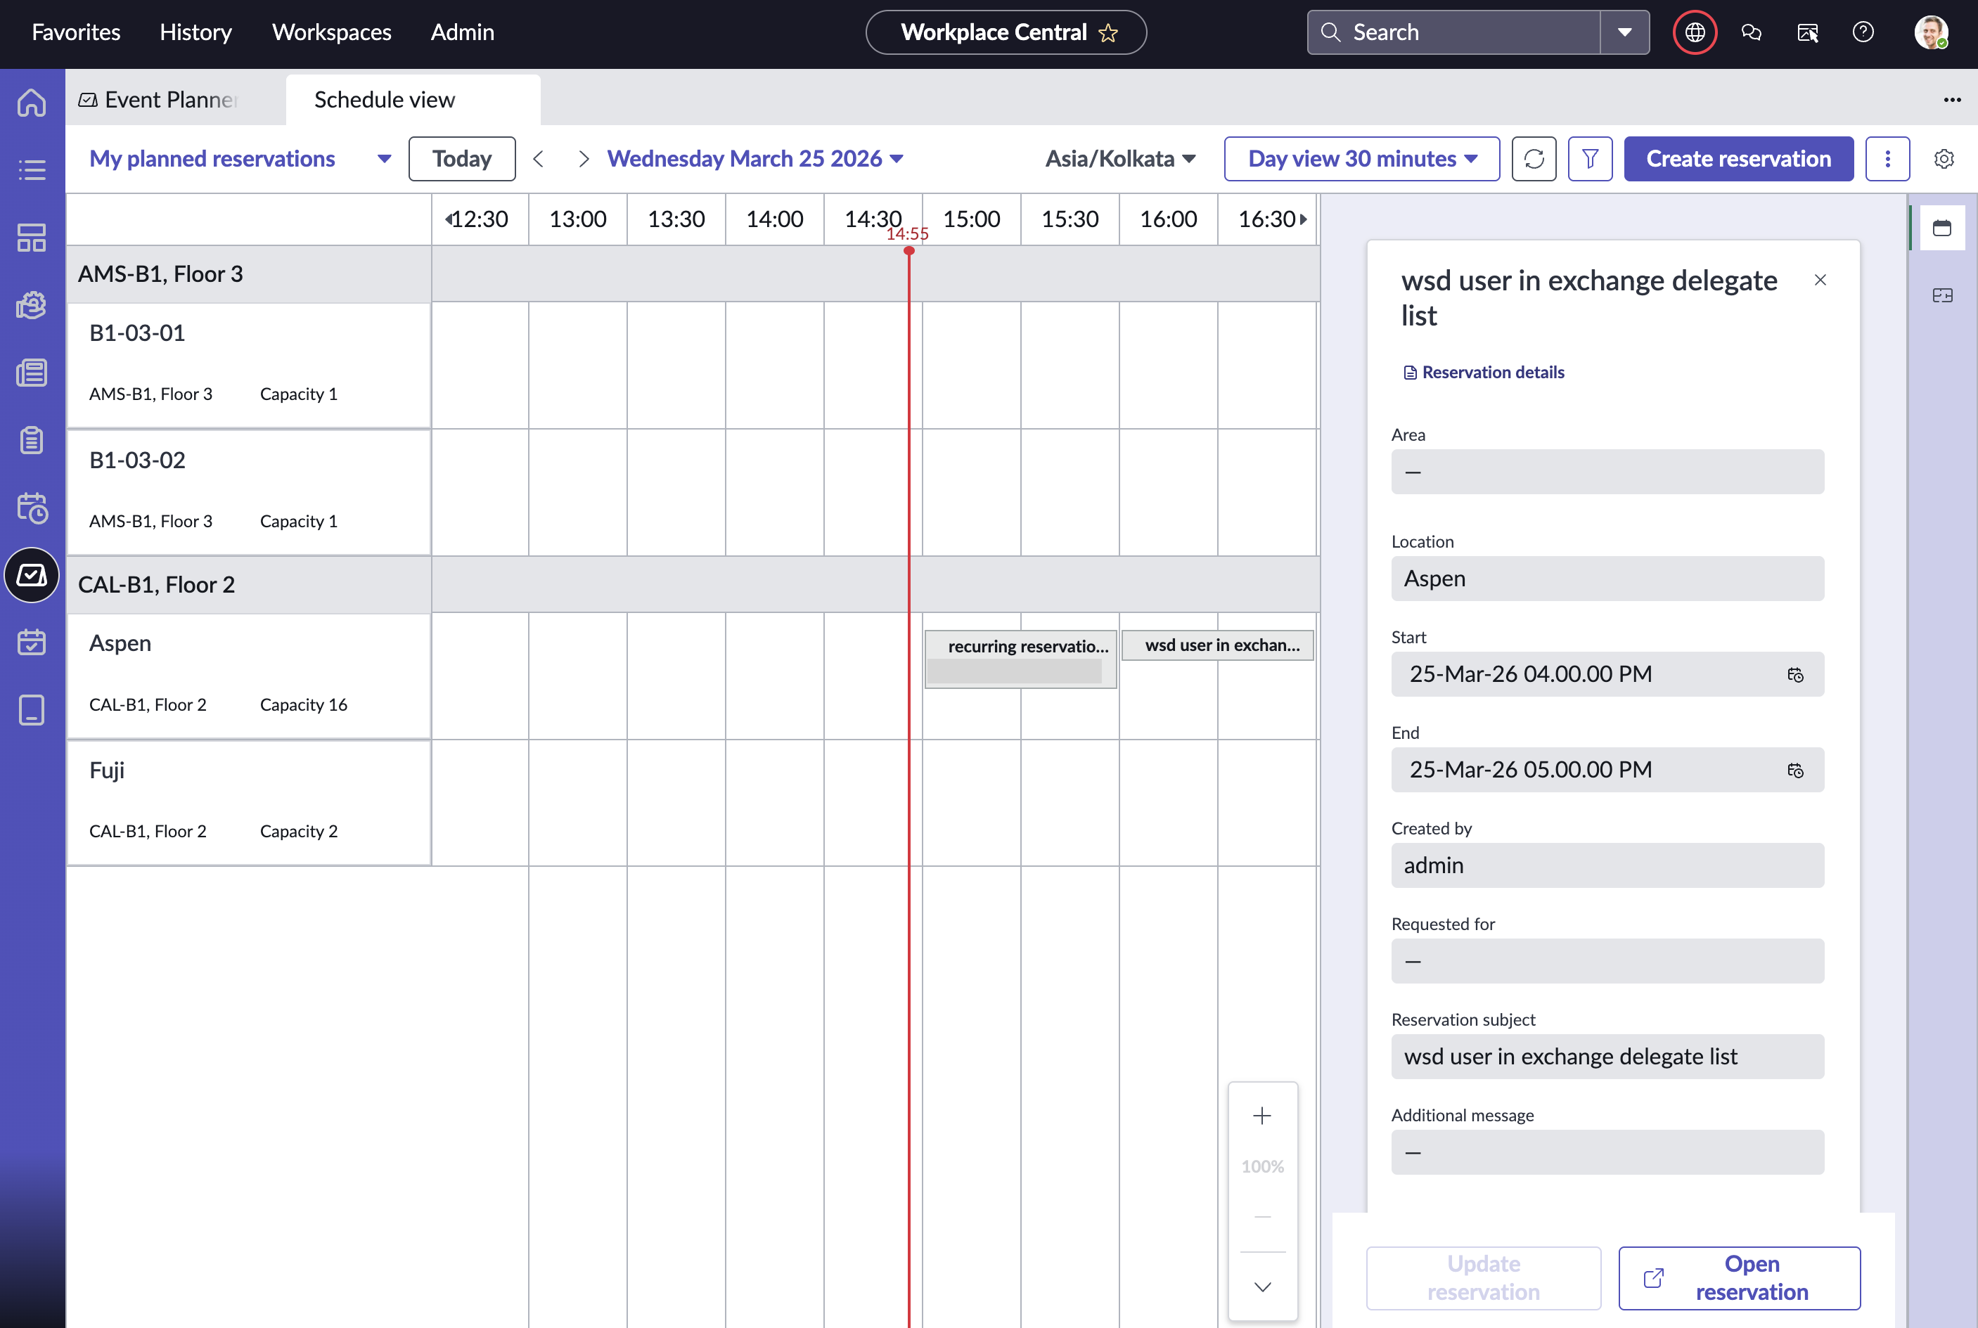Open the Home icon in left sidebar
This screenshot has height=1328, width=1978.
32,103
